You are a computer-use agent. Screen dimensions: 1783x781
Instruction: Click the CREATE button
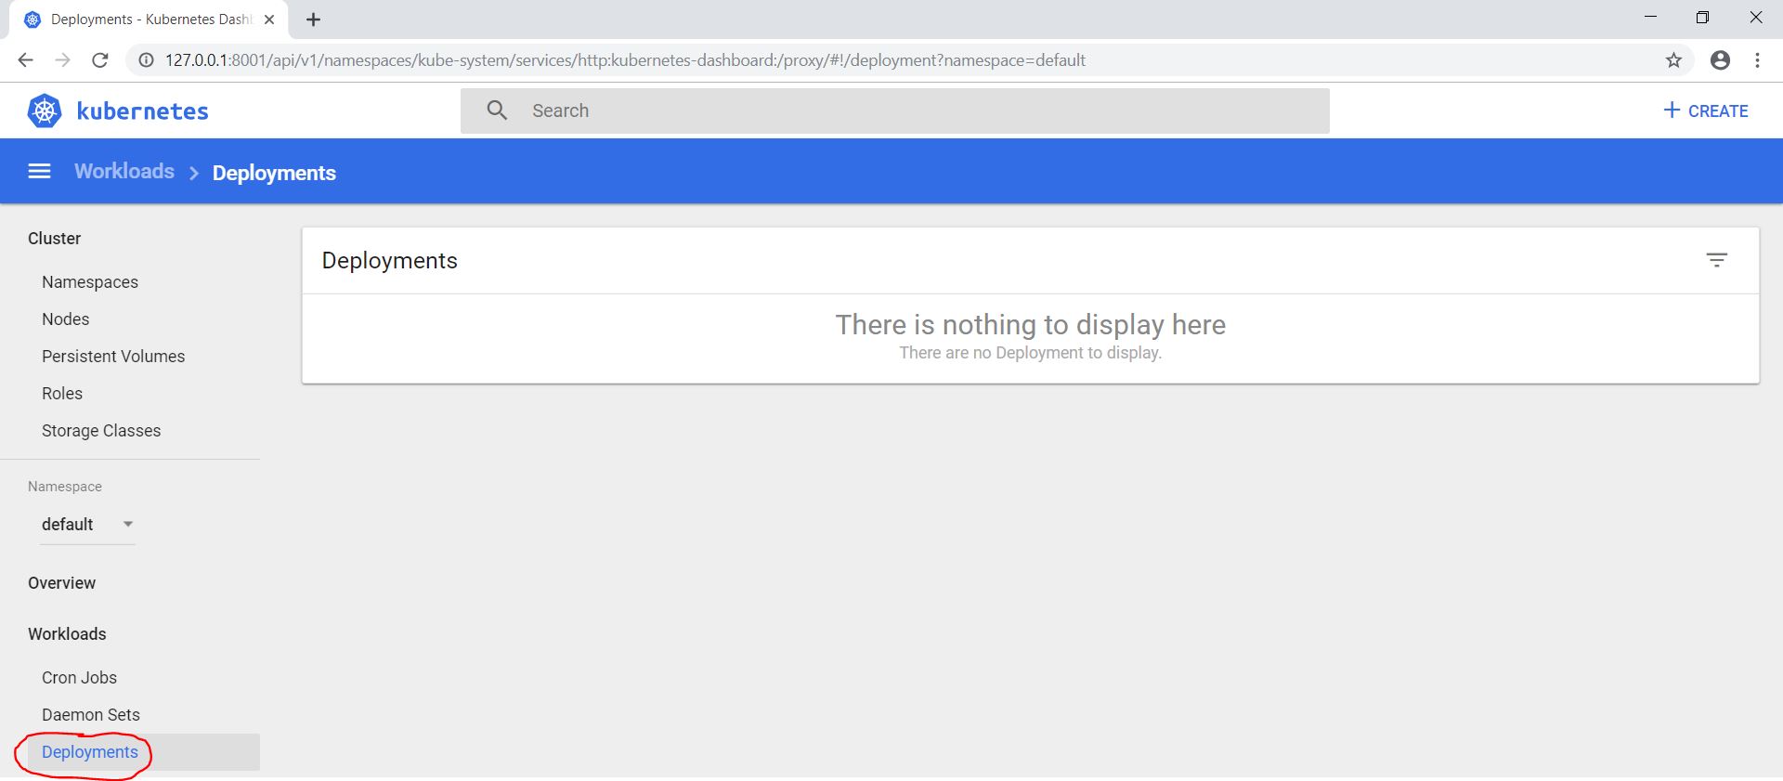click(x=1705, y=111)
